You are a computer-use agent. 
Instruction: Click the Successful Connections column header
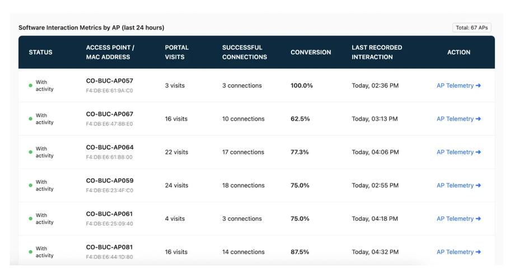point(245,52)
